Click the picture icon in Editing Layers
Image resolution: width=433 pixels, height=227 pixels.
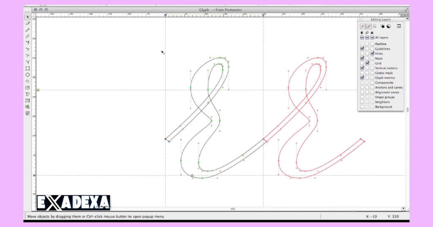tap(399, 26)
